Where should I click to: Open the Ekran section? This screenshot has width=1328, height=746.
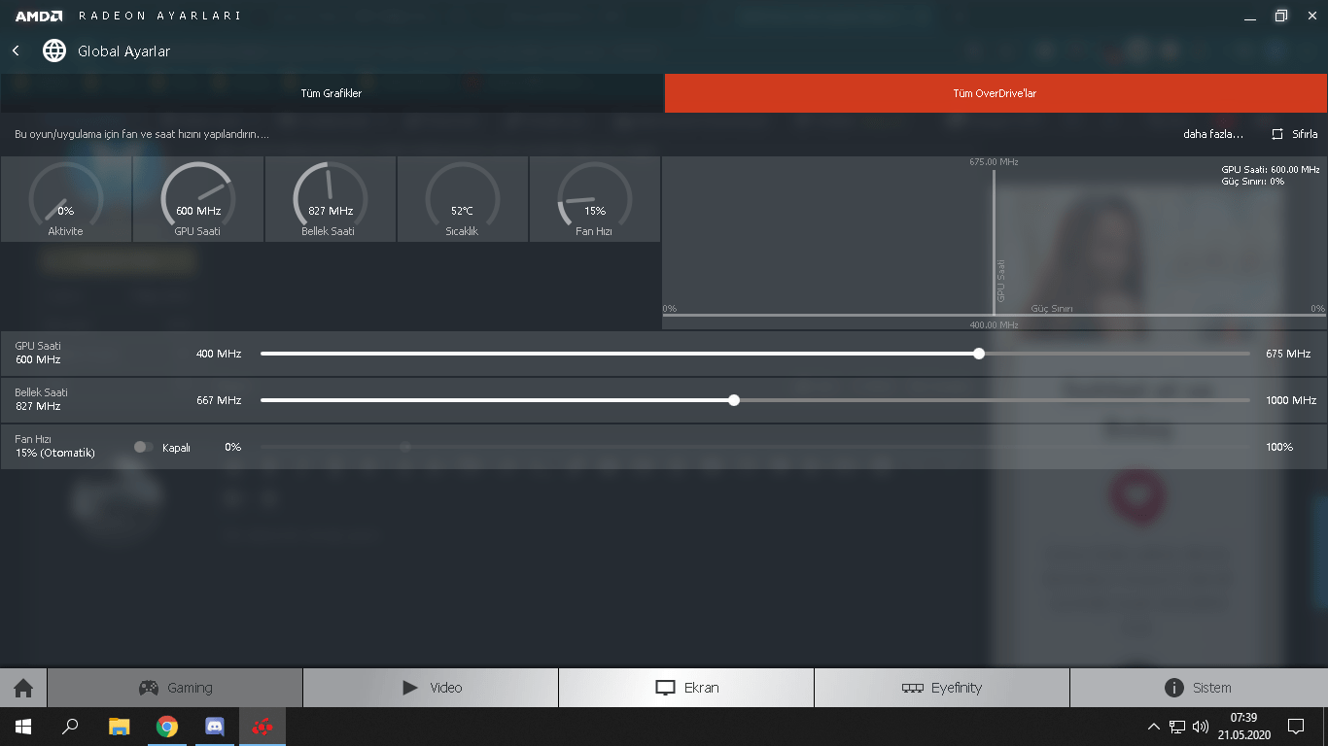(x=686, y=688)
